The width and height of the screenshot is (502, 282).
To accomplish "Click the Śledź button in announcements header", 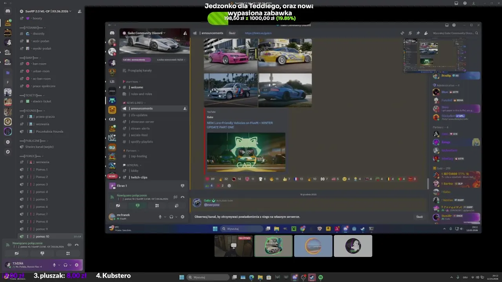I will click(x=232, y=33).
